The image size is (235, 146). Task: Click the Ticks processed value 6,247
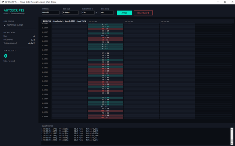coord(32,43)
